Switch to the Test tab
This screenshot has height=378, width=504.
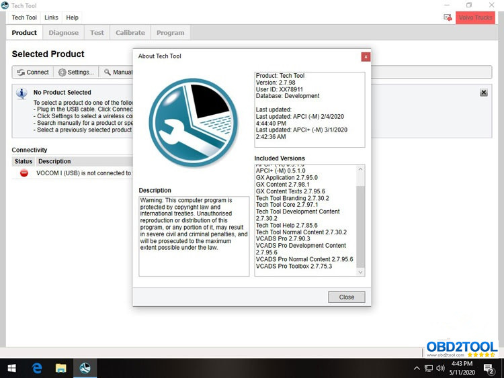tap(97, 33)
